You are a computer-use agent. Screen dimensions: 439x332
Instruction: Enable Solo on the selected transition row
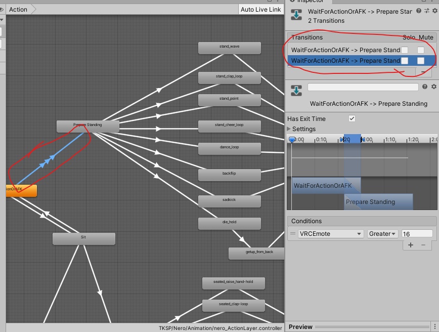(x=405, y=61)
